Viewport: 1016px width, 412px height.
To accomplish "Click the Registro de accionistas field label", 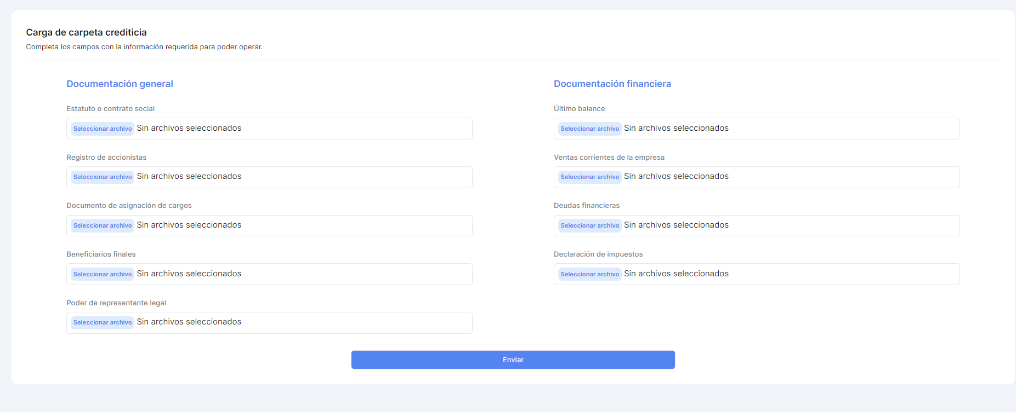I will [106, 157].
